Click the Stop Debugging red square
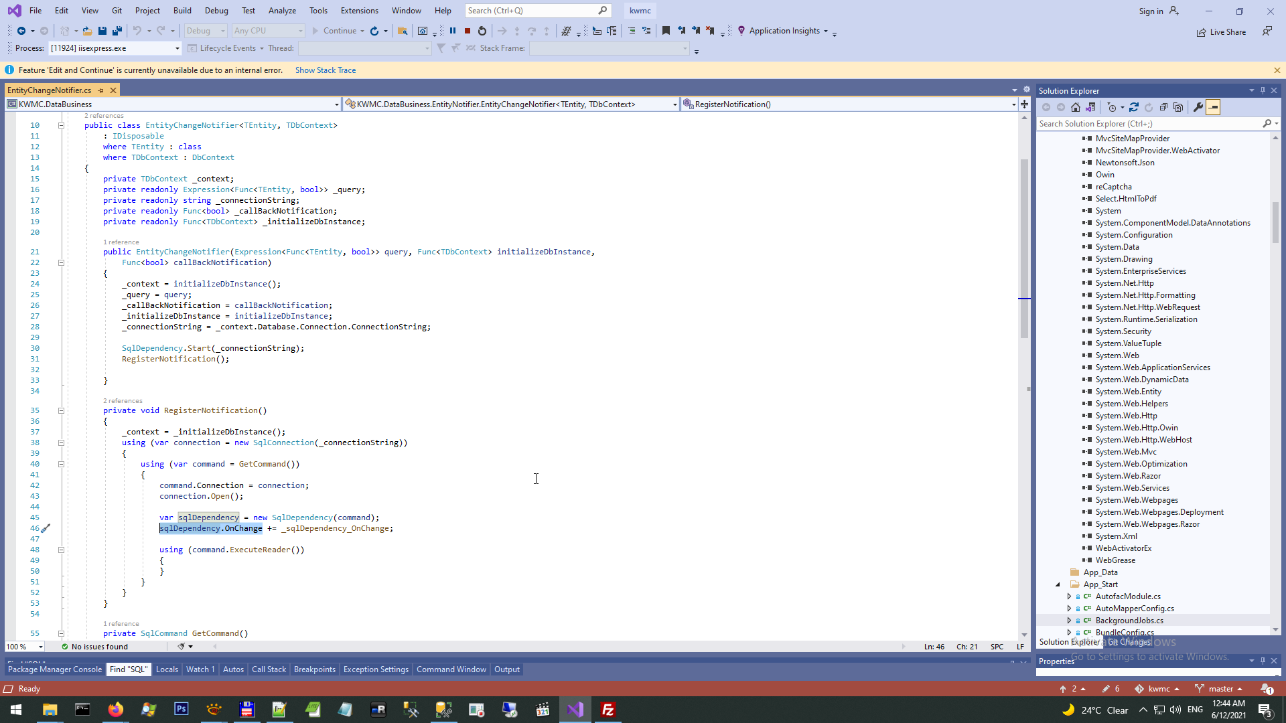 click(468, 31)
